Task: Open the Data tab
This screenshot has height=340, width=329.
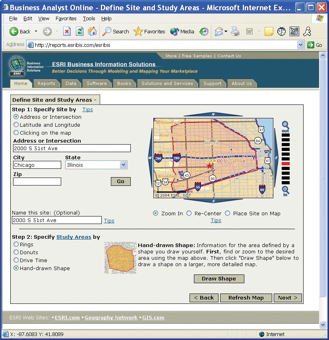Action: 71,83
